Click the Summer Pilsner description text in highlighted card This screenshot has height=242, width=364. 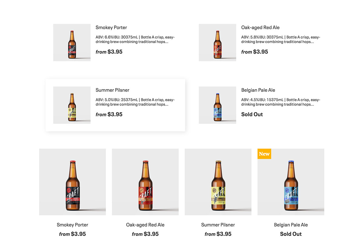pyautogui.click(x=135, y=102)
